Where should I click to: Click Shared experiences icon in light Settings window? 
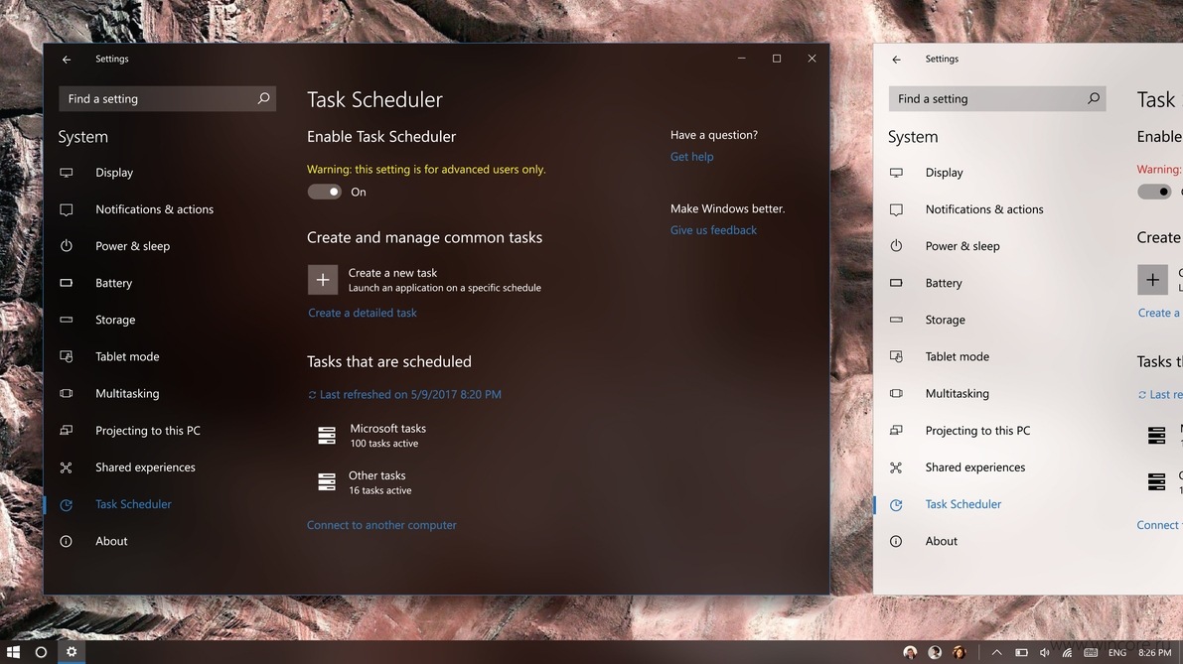click(x=896, y=467)
